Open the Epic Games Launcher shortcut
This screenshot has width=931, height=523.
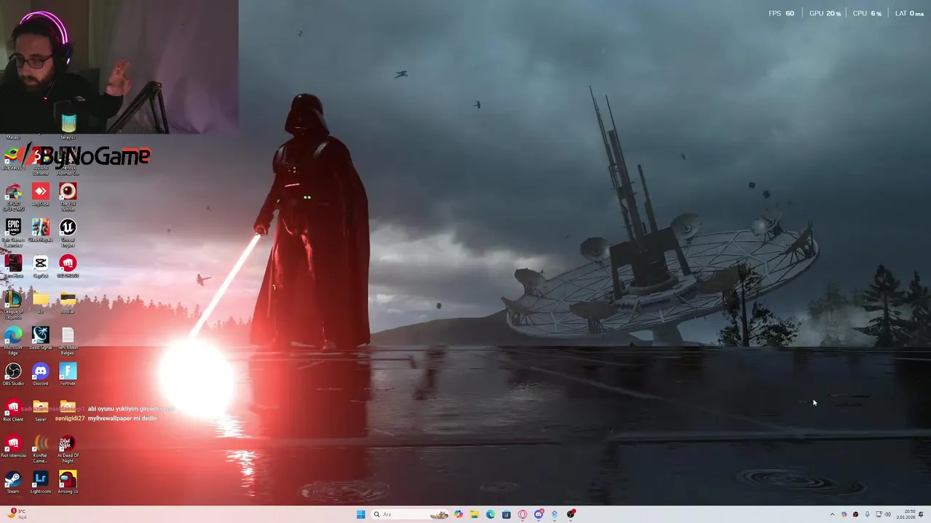13,232
